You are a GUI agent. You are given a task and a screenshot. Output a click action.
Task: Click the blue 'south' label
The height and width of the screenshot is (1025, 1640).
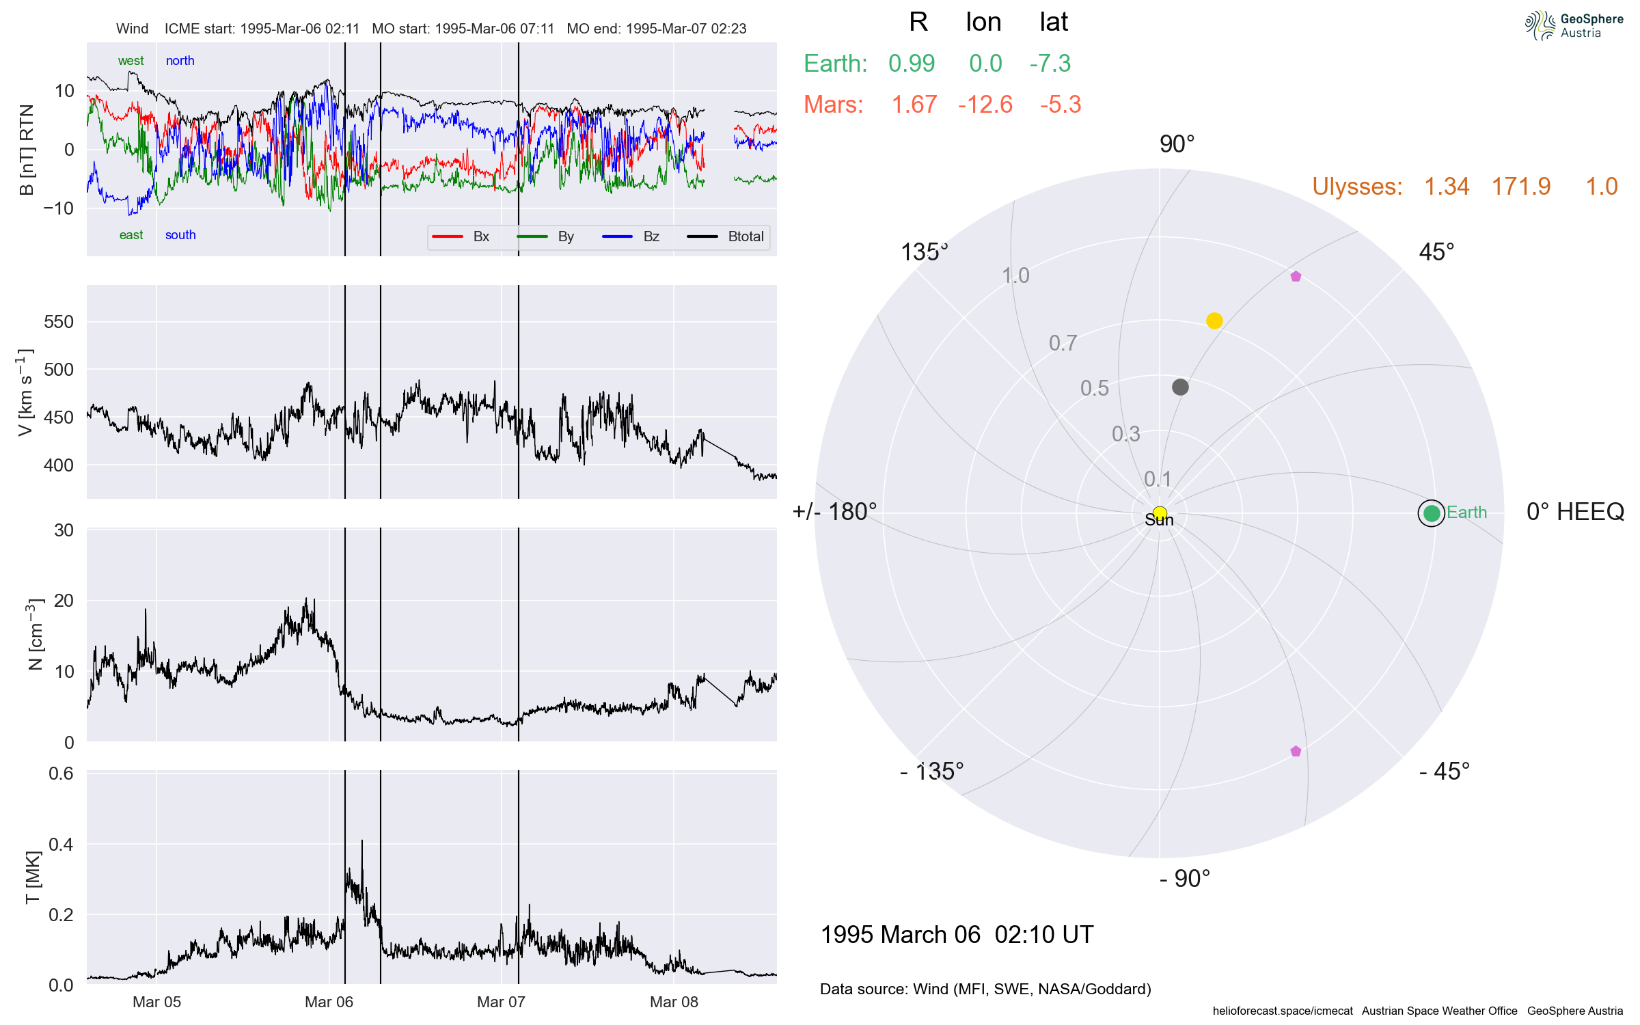pyautogui.click(x=180, y=235)
